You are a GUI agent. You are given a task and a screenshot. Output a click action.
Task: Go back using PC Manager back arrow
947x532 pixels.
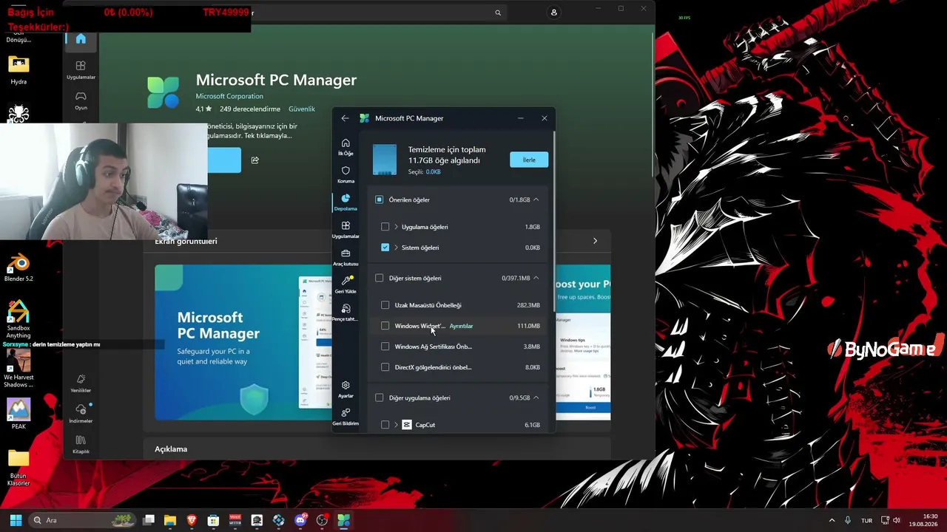[x=345, y=118]
